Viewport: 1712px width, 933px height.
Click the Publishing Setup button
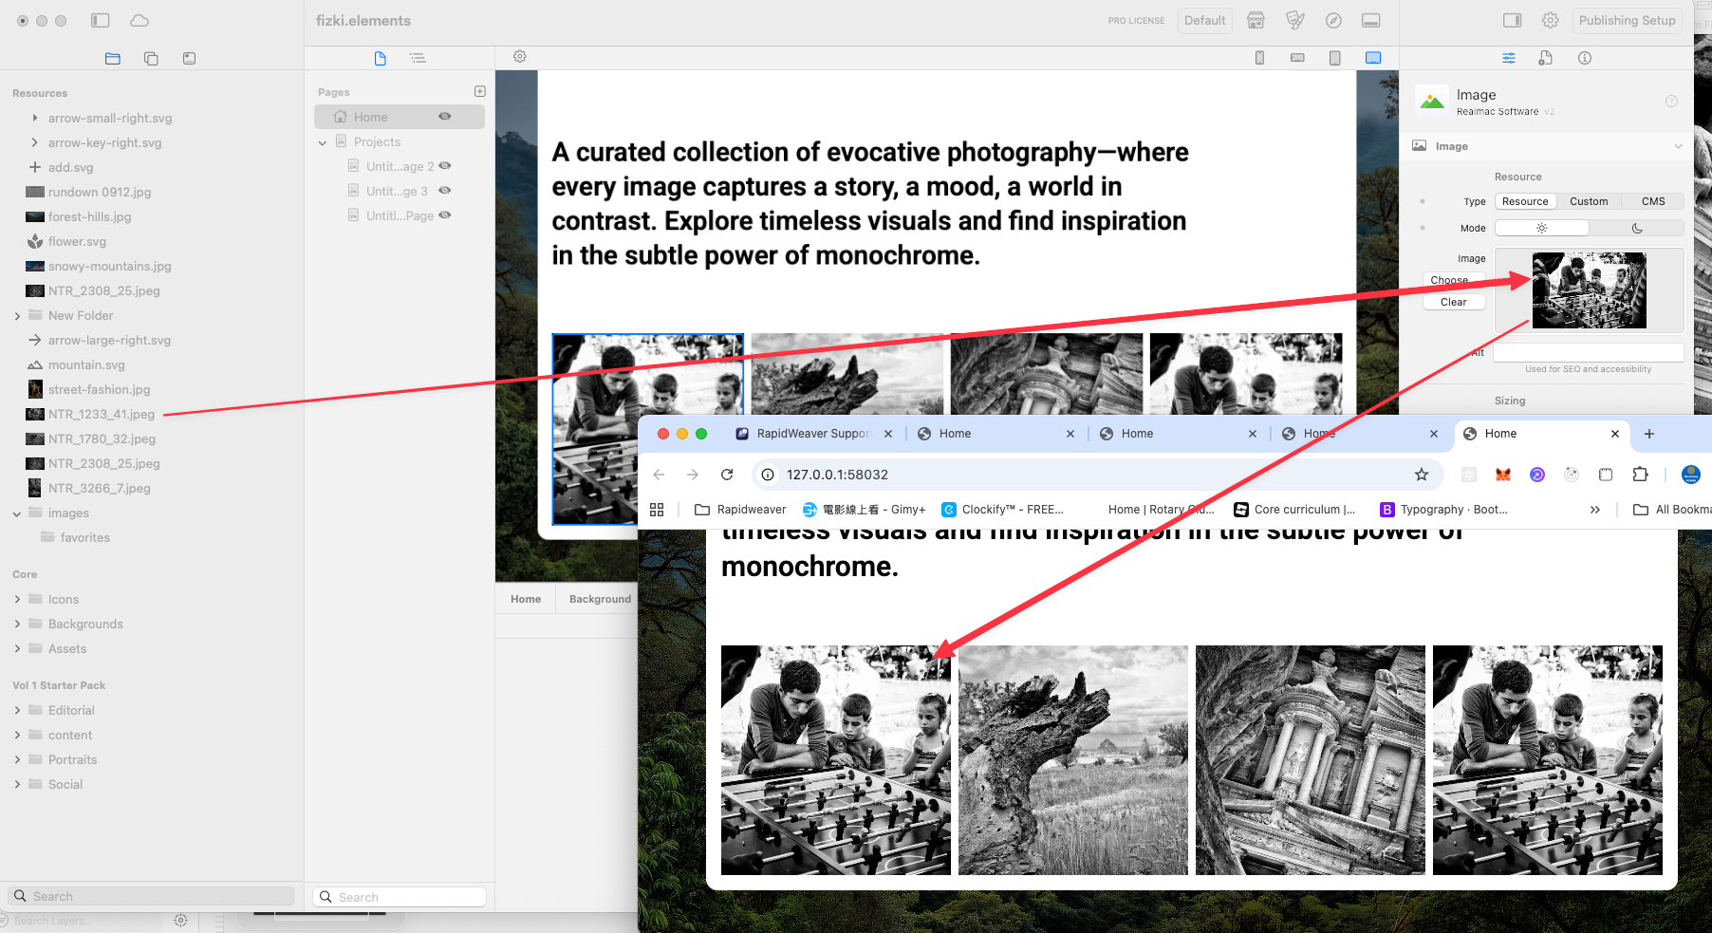tap(1627, 20)
